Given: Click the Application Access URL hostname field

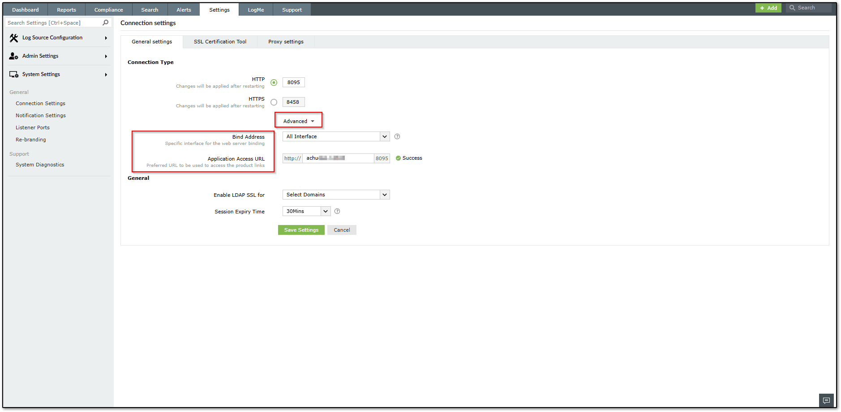Looking at the screenshot, I should click(338, 158).
